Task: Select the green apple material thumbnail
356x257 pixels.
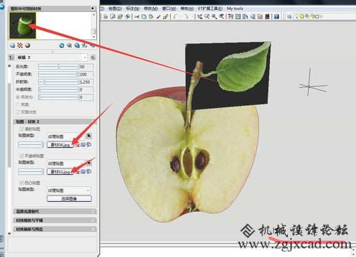Action: pos(23,25)
